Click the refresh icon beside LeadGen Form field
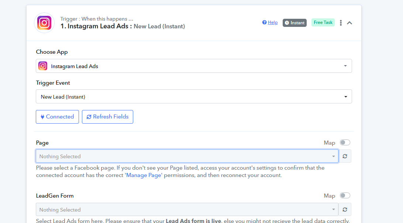Viewport: 403px width, 223px height. (345, 210)
